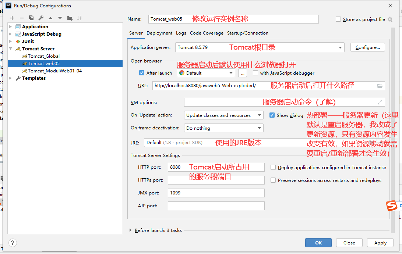
Task: Select the Application configuration type
Action: [35, 26]
